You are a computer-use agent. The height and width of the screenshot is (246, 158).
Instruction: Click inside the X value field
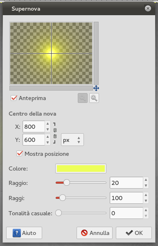tap(34, 126)
